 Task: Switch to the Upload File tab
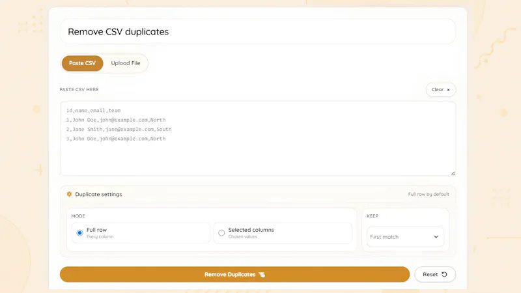[125, 63]
